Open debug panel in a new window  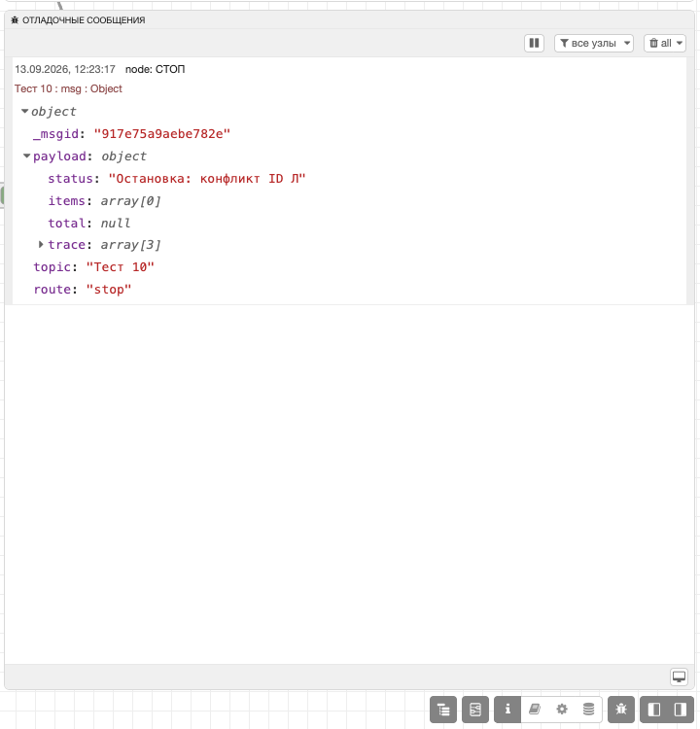click(679, 677)
